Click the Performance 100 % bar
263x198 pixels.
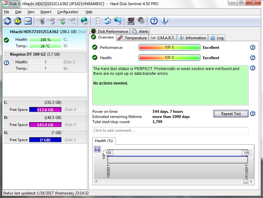coord(169,47)
